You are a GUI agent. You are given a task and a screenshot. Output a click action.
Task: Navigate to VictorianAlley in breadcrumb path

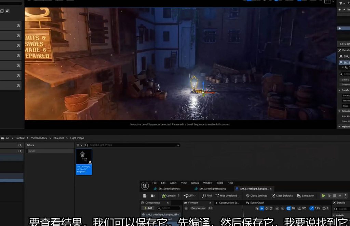coord(39,138)
